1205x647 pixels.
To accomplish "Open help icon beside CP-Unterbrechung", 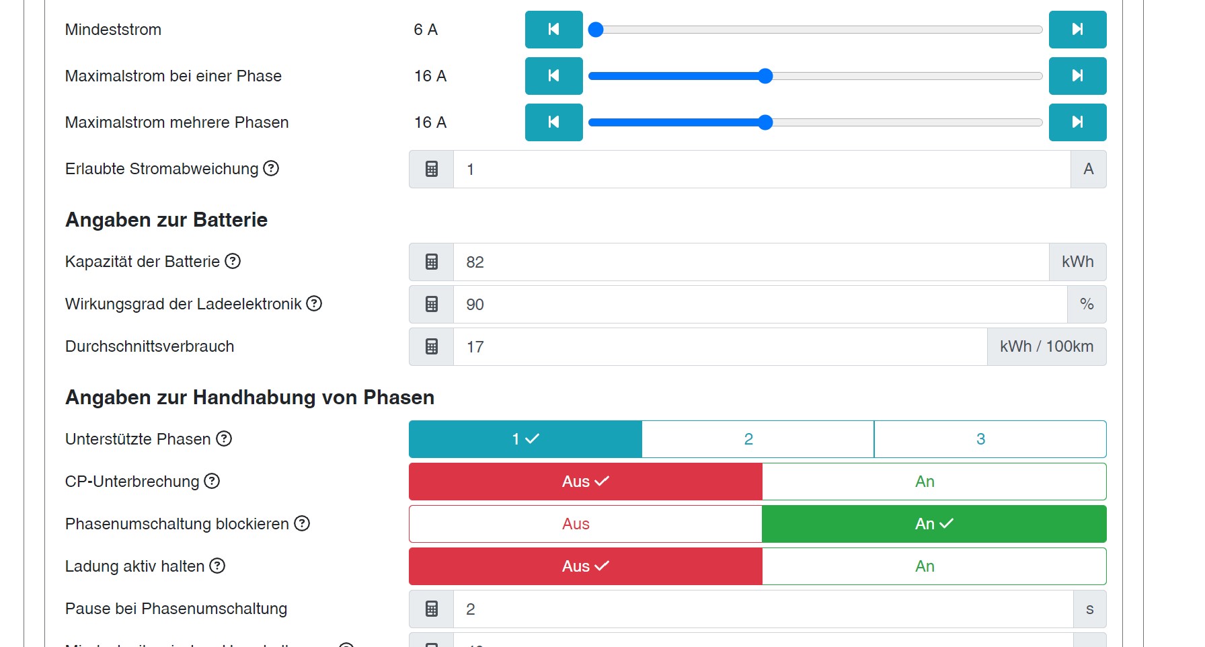I will [212, 481].
